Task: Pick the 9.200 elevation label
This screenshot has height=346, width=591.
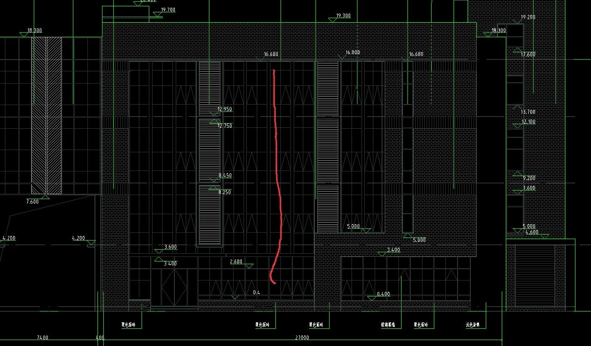Action: point(529,178)
